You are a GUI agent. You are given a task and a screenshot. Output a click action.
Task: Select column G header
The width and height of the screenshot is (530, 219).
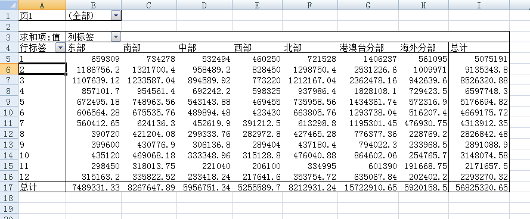point(368,5)
